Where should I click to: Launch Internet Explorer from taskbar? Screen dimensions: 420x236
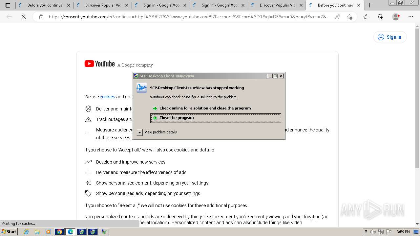[26, 232]
